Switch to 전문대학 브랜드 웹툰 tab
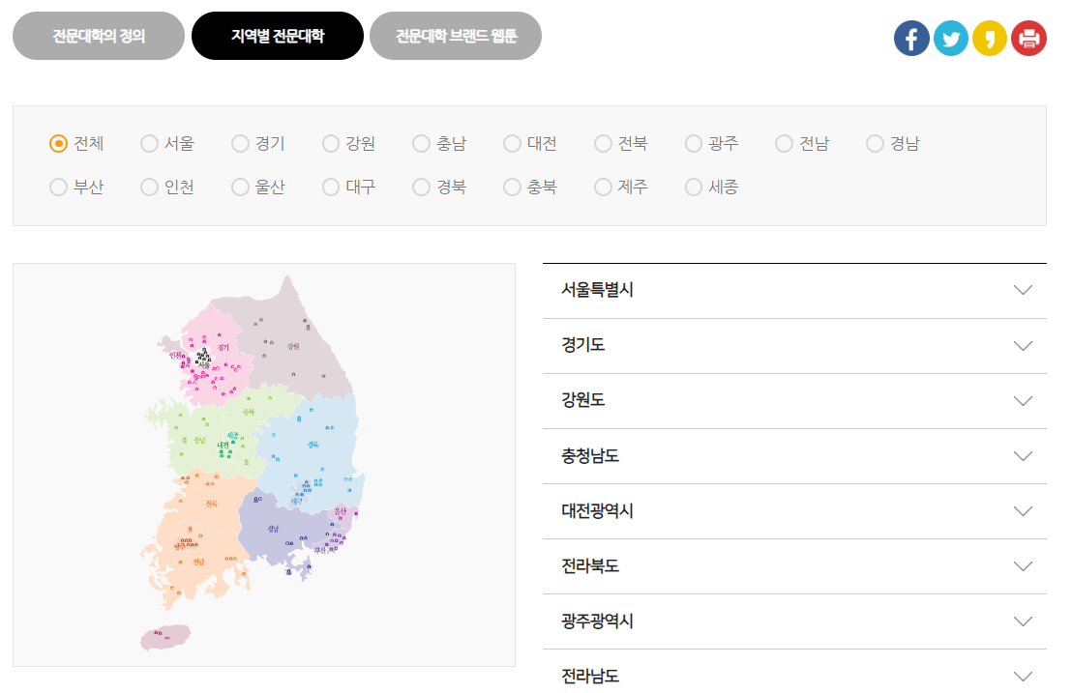This screenshot has height=693, width=1072. [455, 35]
